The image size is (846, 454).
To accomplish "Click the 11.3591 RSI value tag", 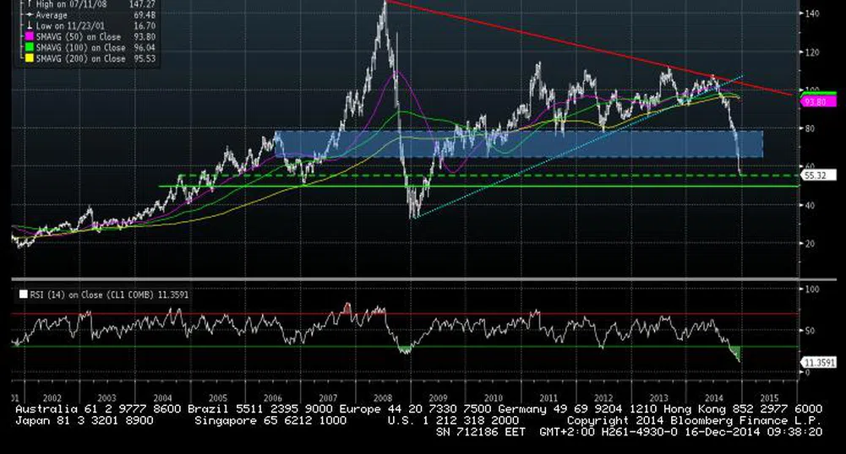I will [818, 363].
